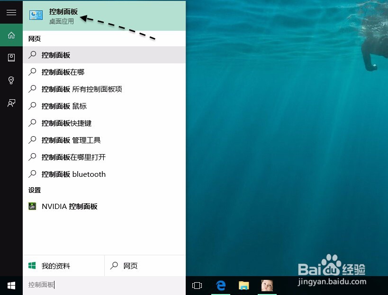Open the Cortana Feedback icon
Viewport: 388px width, 295px height.
tap(11, 103)
